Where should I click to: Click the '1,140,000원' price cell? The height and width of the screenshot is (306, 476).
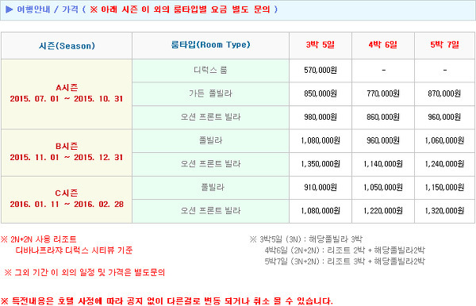coord(383,164)
